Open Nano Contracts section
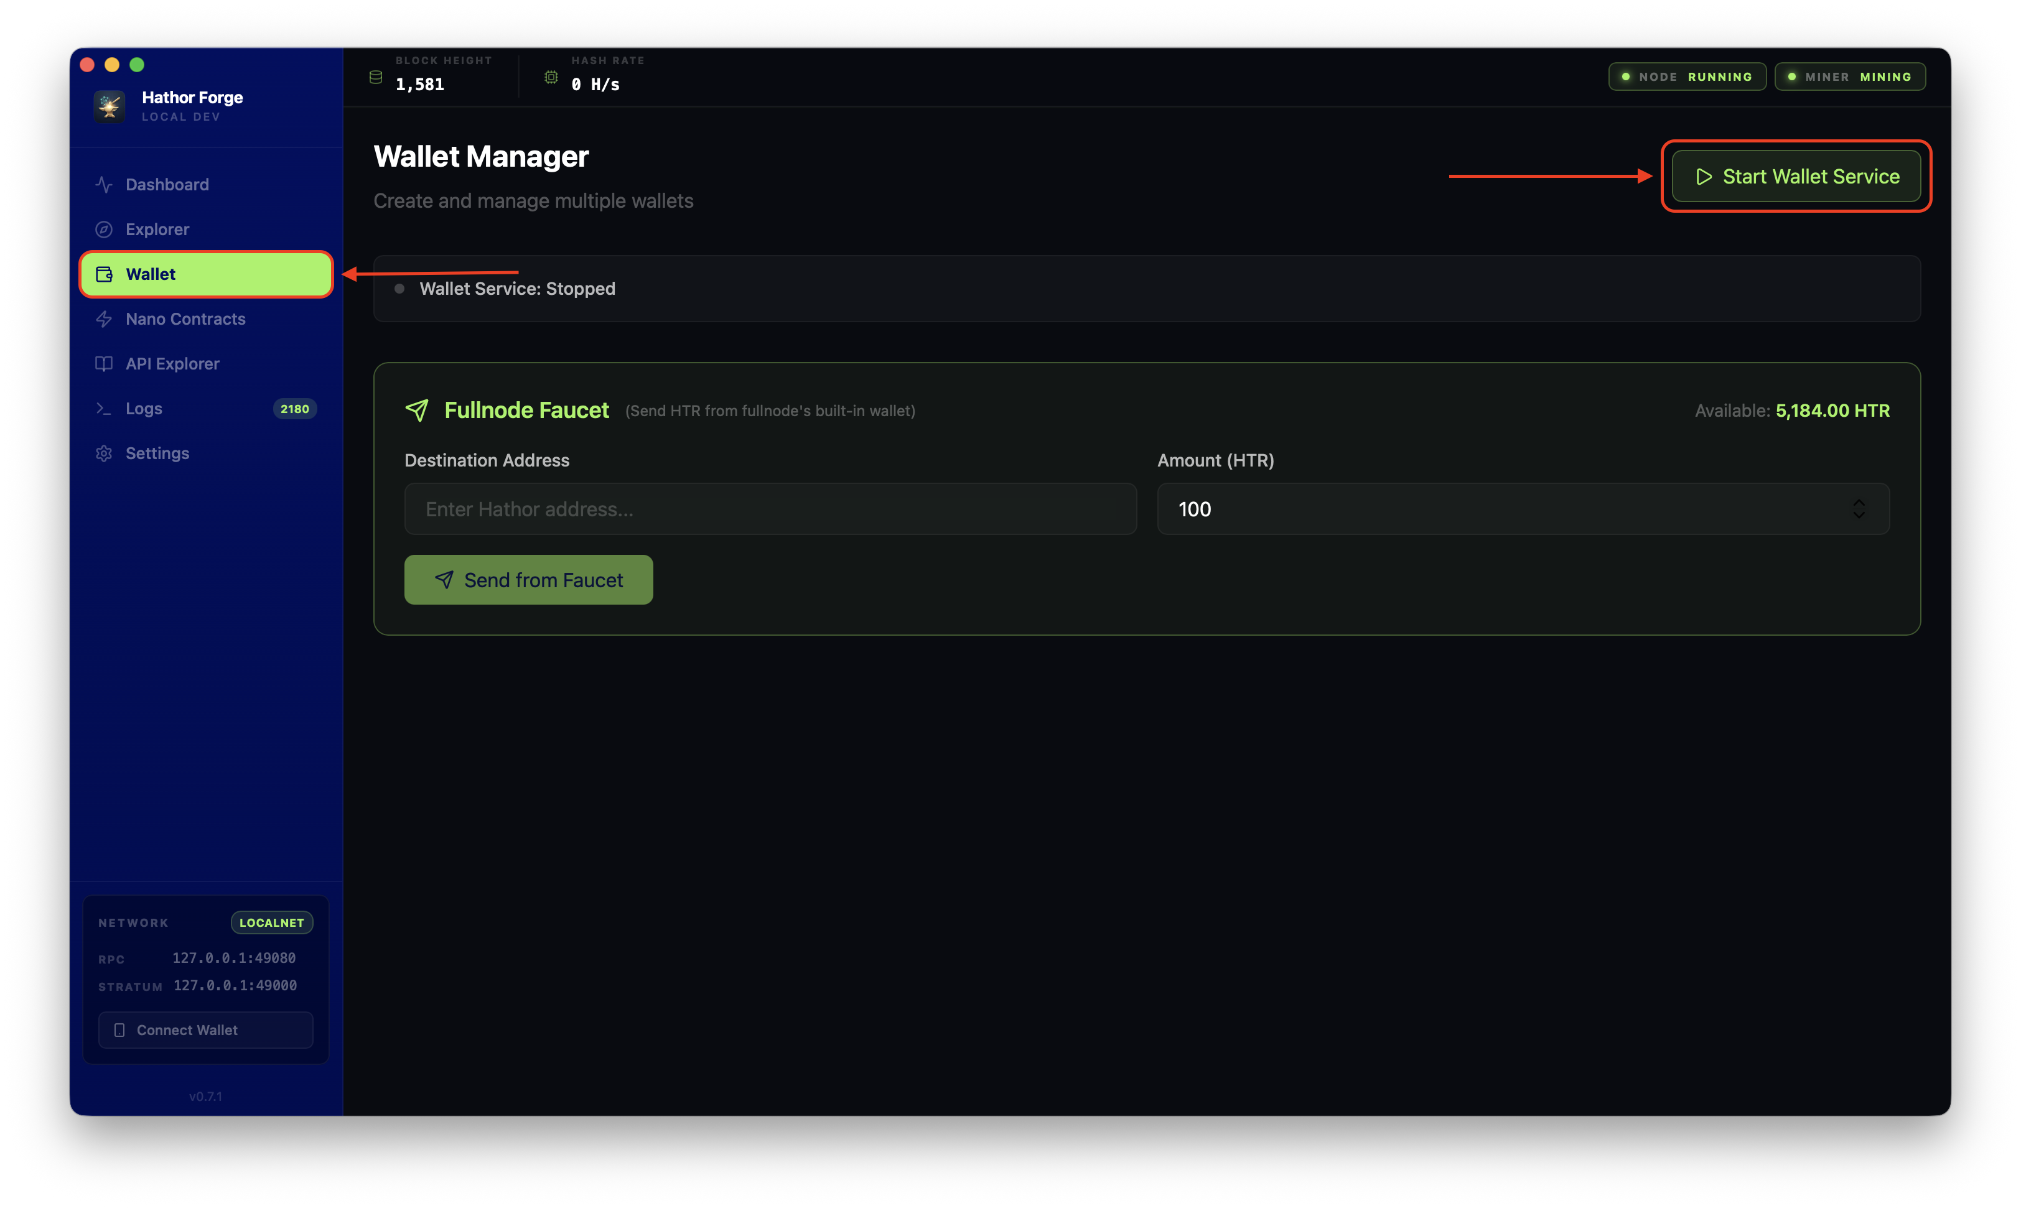The image size is (2021, 1208). pos(205,319)
